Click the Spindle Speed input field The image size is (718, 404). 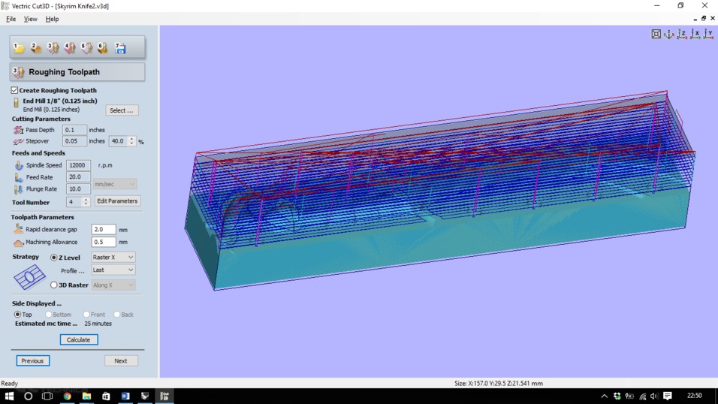point(78,165)
